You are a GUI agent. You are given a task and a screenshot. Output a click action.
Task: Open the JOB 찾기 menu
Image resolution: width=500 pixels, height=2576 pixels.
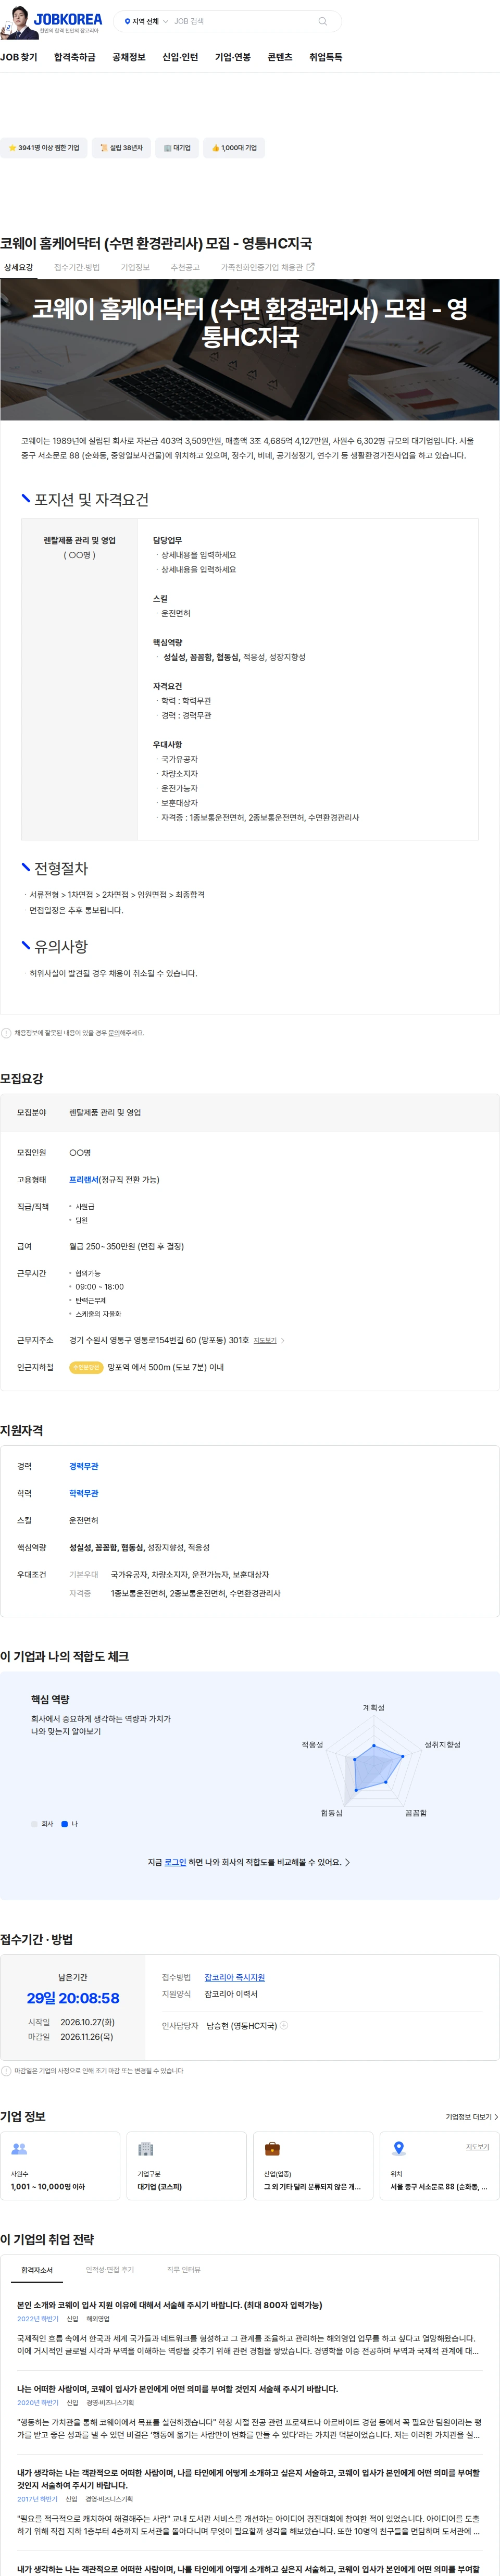pos(18,58)
